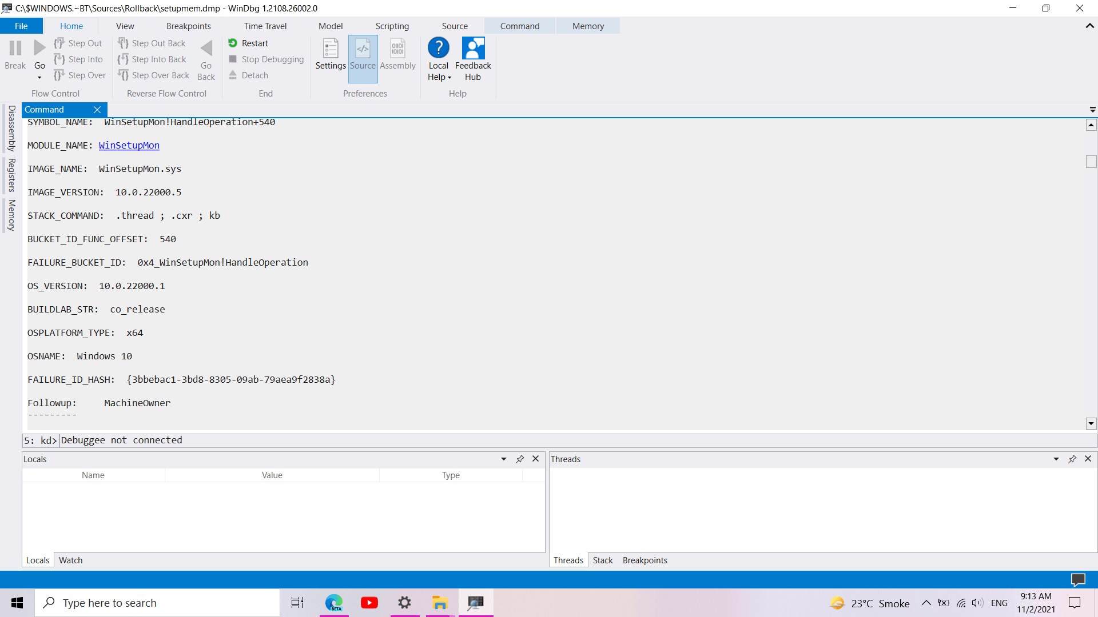1098x617 pixels.
Task: Open the Disassembly side panel
Action: [x=11, y=128]
